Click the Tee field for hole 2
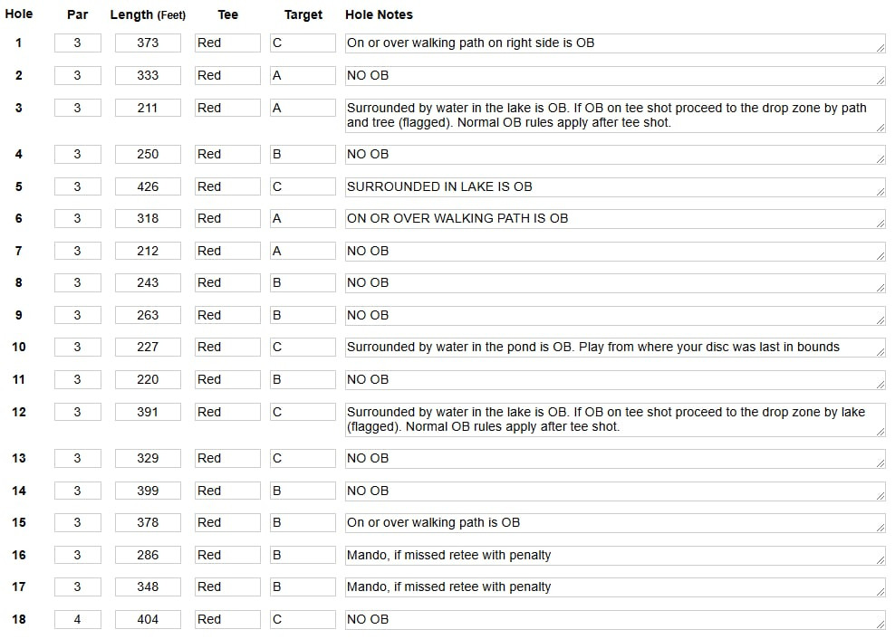The width and height of the screenshot is (895, 639). 227,75
